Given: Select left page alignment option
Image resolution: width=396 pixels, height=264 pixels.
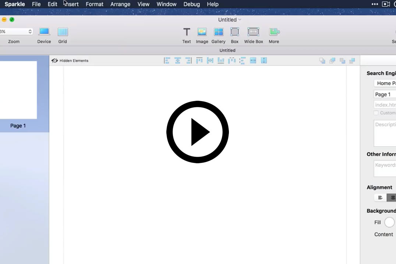Looking at the screenshot, I should coord(380,198).
